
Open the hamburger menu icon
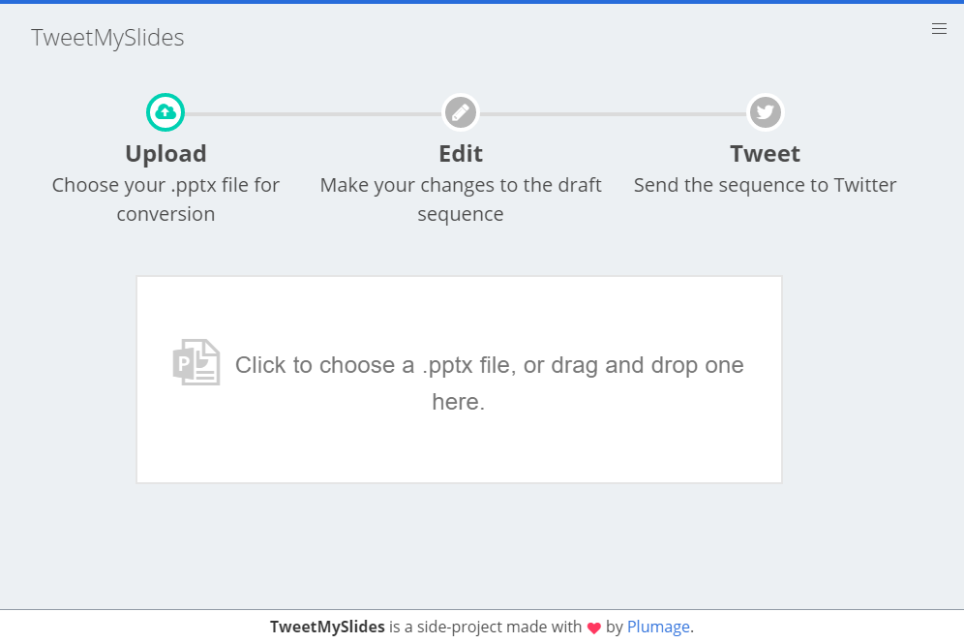coord(939,29)
